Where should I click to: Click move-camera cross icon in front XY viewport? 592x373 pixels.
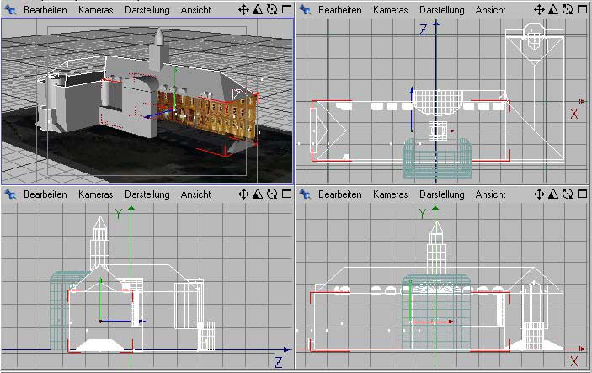pos(539,194)
